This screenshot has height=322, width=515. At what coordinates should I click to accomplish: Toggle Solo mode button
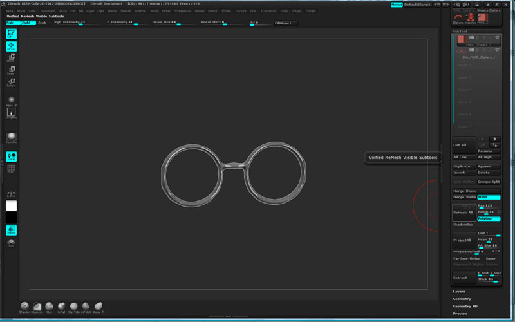click(11, 243)
